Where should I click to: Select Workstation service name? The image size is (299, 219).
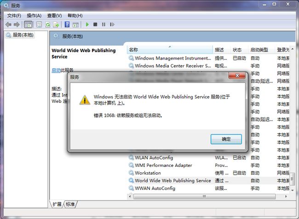click(x=148, y=173)
